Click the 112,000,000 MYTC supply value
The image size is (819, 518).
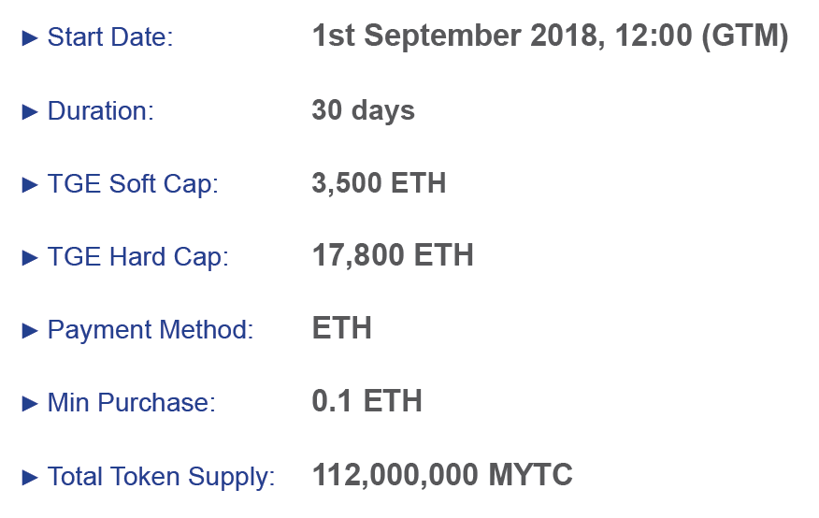441,475
